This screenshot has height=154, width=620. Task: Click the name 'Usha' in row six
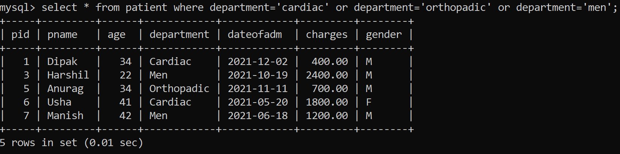[x=59, y=102]
